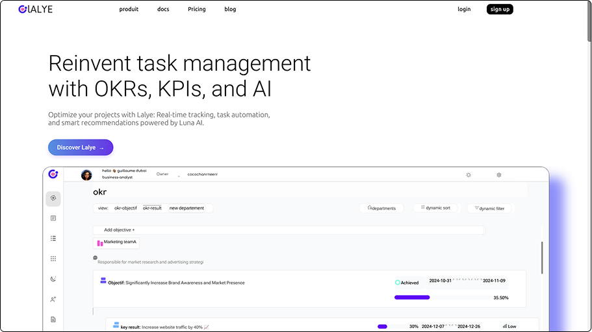This screenshot has width=592, height=332.
Task: Click the key result date 2024-12-26
Action: click(x=469, y=326)
